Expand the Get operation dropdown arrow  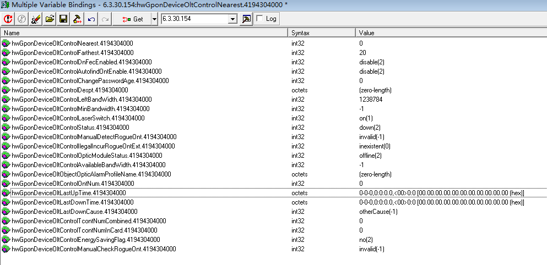point(154,19)
